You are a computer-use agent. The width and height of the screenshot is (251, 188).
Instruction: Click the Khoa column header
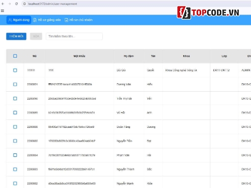tap(186, 56)
